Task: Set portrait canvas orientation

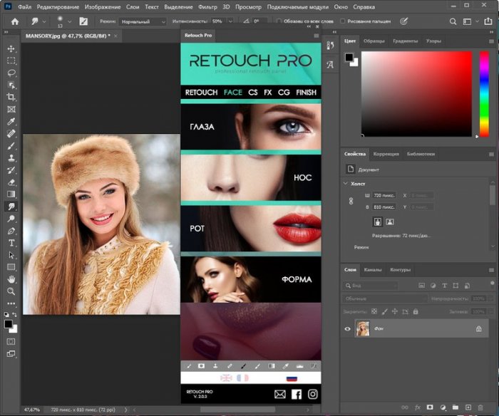Action: pyautogui.click(x=377, y=222)
